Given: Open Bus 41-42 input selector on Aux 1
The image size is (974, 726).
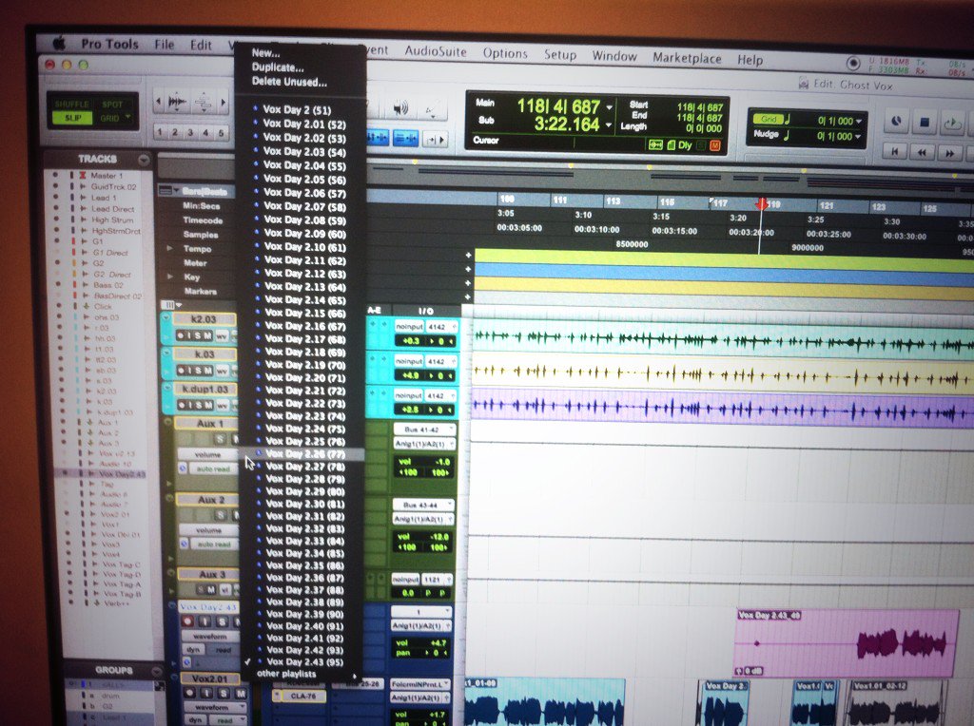Looking at the screenshot, I should 423,430.
